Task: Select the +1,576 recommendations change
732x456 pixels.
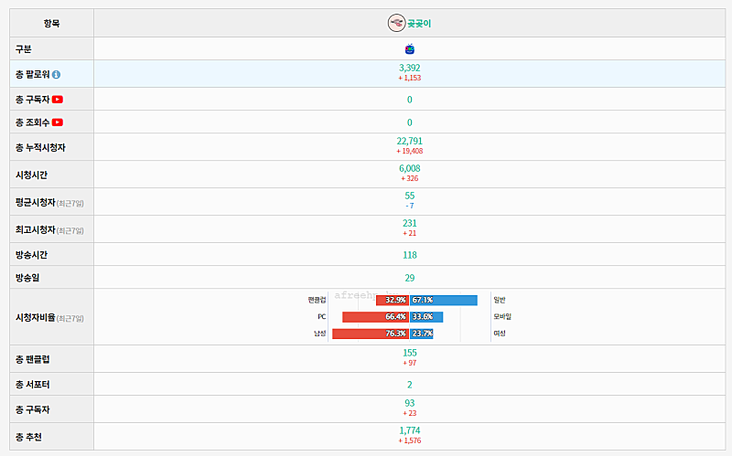Action: point(409,440)
